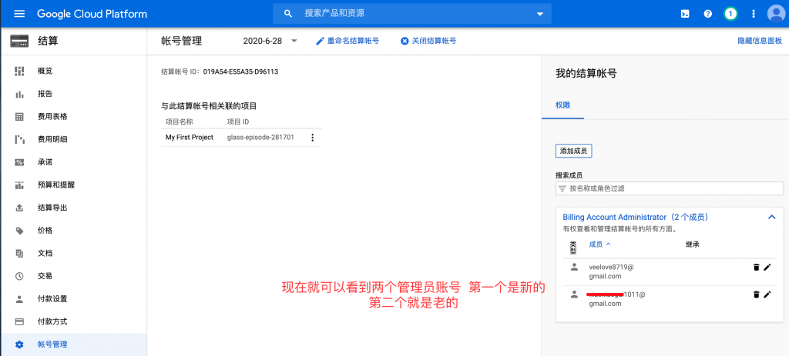The height and width of the screenshot is (356, 789).
Task: Open the My First Project link
Action: pyautogui.click(x=190, y=137)
